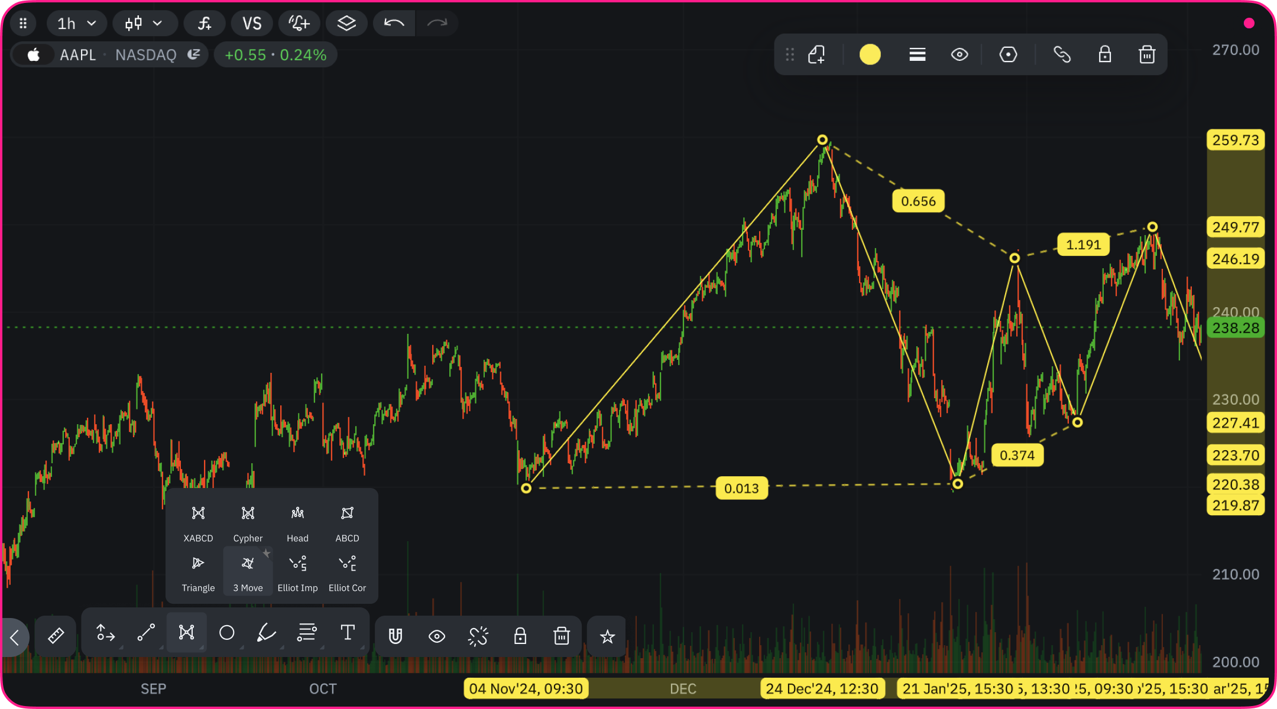
Task: Toggle magnet mode in bottom toolbar
Action: (x=396, y=636)
